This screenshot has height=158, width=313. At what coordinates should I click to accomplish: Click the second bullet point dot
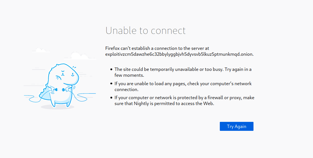(x=111, y=83)
